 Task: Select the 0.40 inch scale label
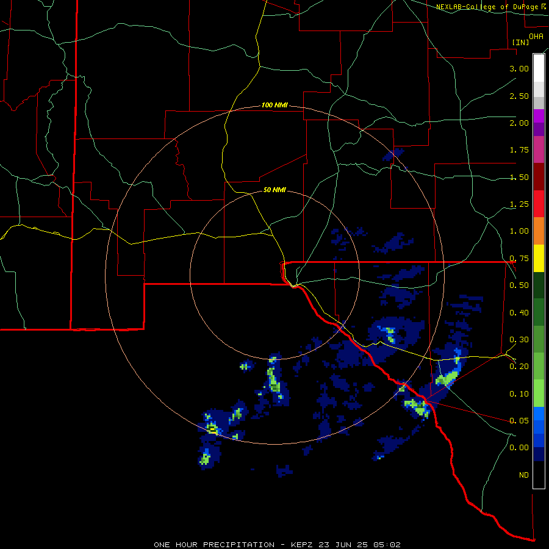[x=519, y=313]
